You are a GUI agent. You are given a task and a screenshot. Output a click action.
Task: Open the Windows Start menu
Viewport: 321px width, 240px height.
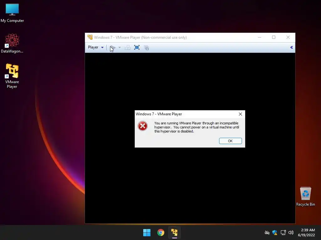[x=147, y=232]
